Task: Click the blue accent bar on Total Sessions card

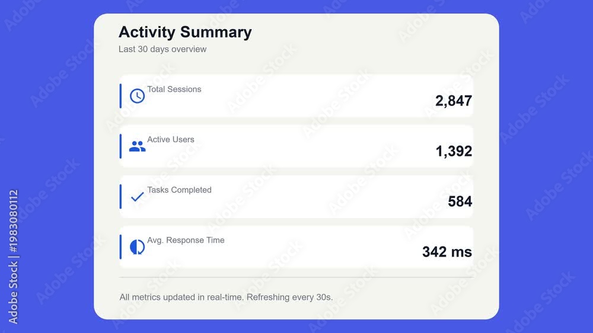Action: [120, 96]
